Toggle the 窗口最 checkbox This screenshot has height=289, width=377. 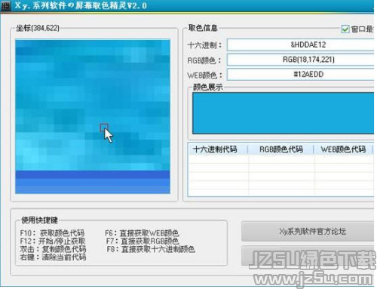345,29
